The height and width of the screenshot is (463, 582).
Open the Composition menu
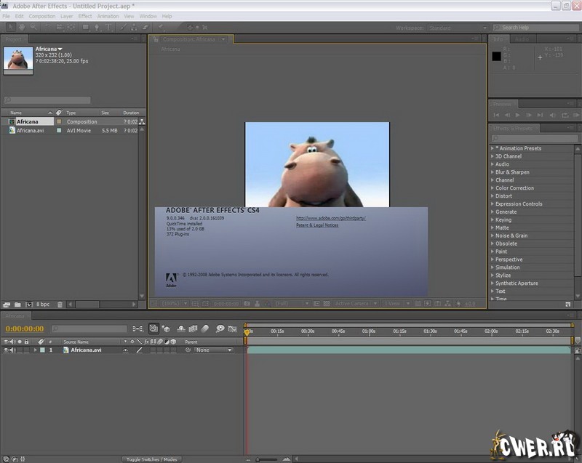tap(41, 16)
